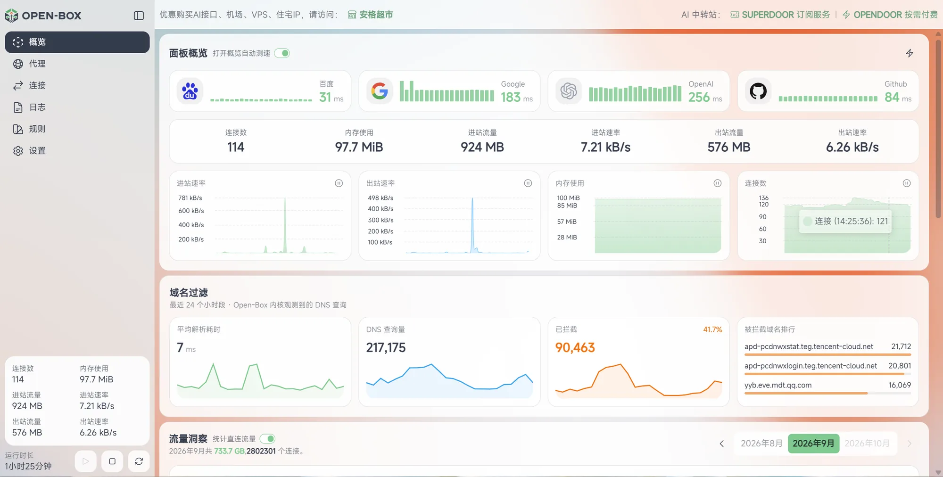Open the 概览 overview page
Viewport: 943px width, 477px height.
77,42
